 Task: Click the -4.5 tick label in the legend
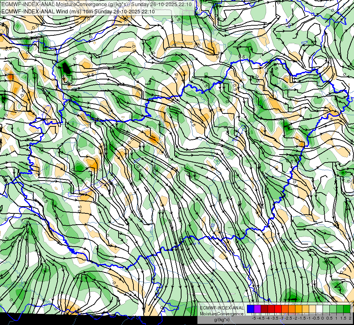[x=261, y=318]
